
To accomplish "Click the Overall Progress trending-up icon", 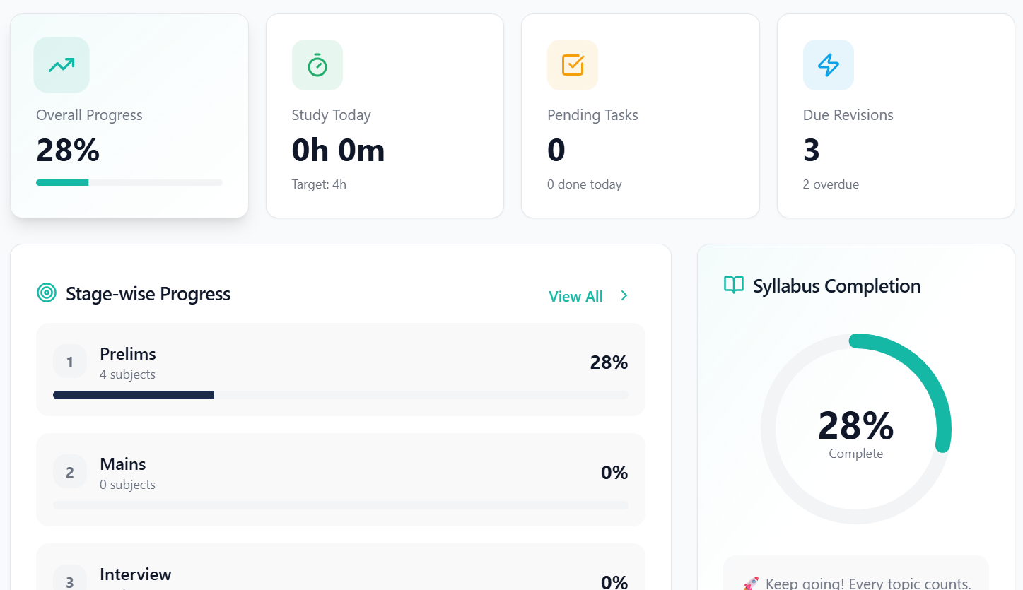I will pos(62,65).
